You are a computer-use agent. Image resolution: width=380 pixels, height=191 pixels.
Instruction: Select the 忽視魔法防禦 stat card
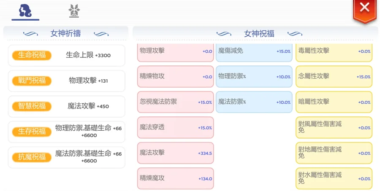coord(175,102)
